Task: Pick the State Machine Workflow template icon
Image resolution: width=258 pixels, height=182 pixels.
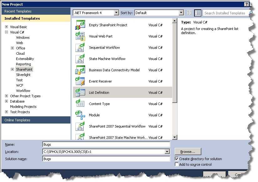Action: [x=80, y=59]
